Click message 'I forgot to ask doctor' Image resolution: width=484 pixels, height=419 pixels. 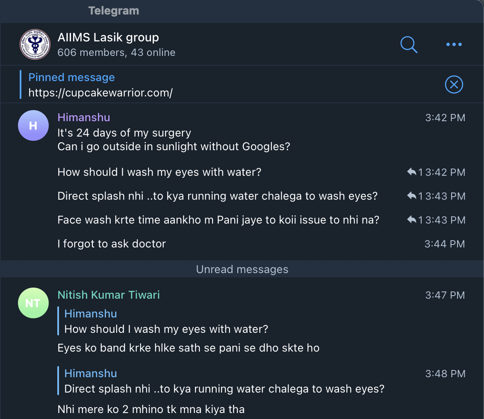click(112, 244)
